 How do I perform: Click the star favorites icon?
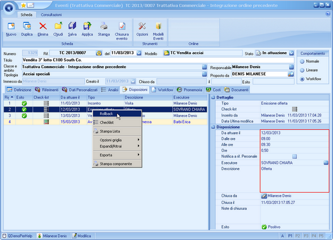(23, 5)
